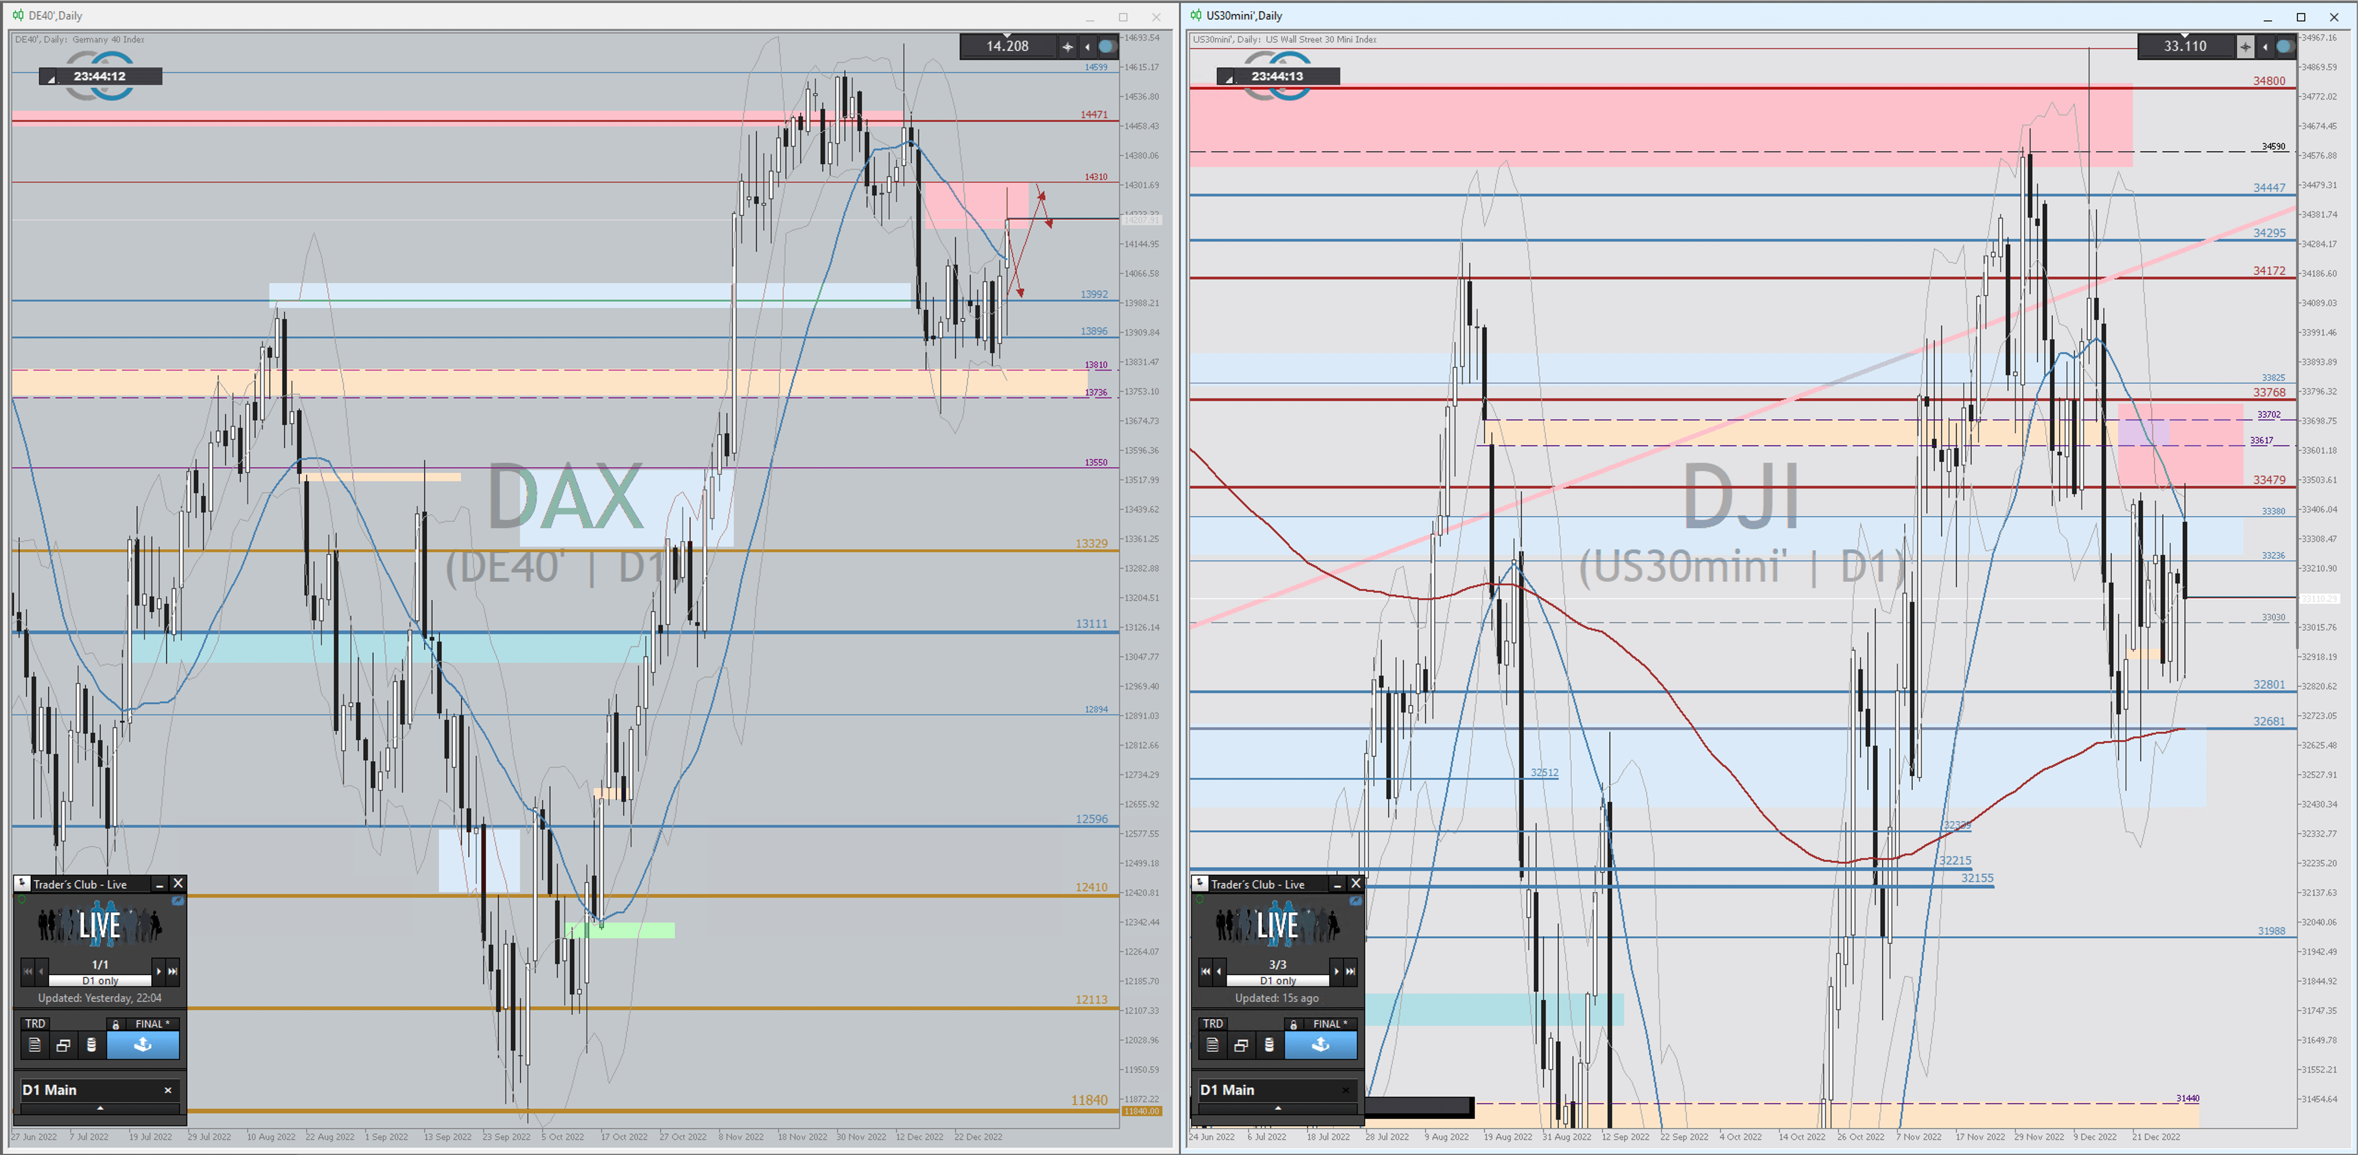Click the green circle status icon in DAX panel
The height and width of the screenshot is (1155, 2358).
[21, 901]
